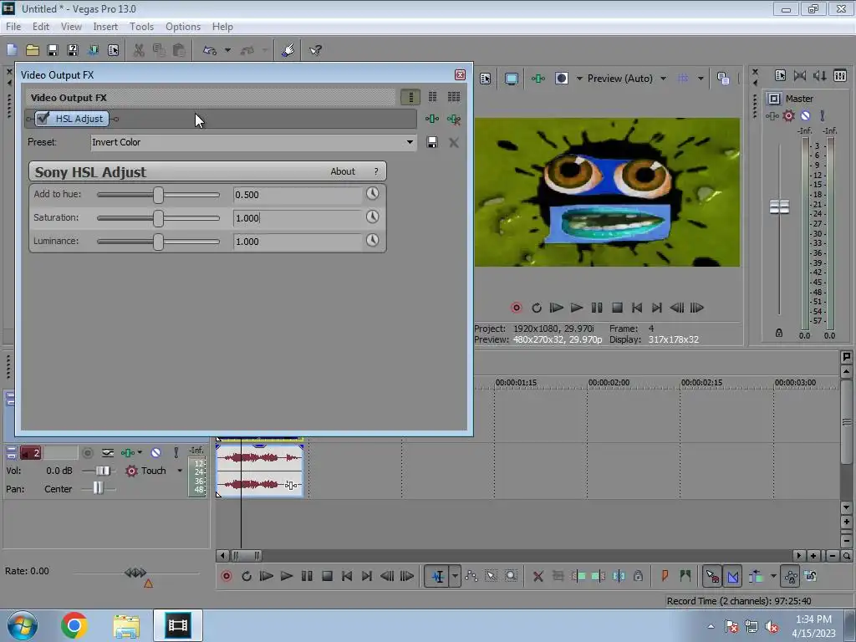Click the Master bus automation settings gear
The height and width of the screenshot is (642, 856).
(788, 115)
